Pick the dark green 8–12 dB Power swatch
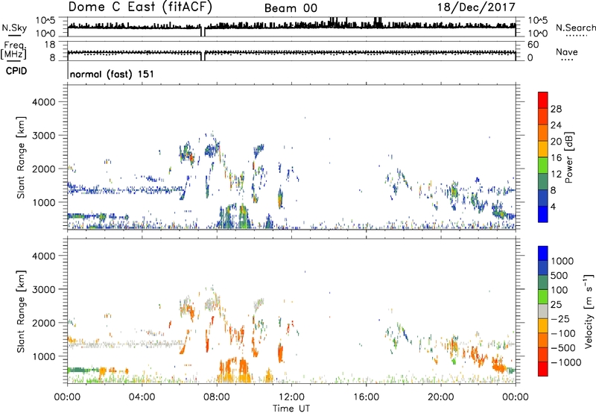This screenshot has width=596, height=413. pyautogui.click(x=543, y=182)
